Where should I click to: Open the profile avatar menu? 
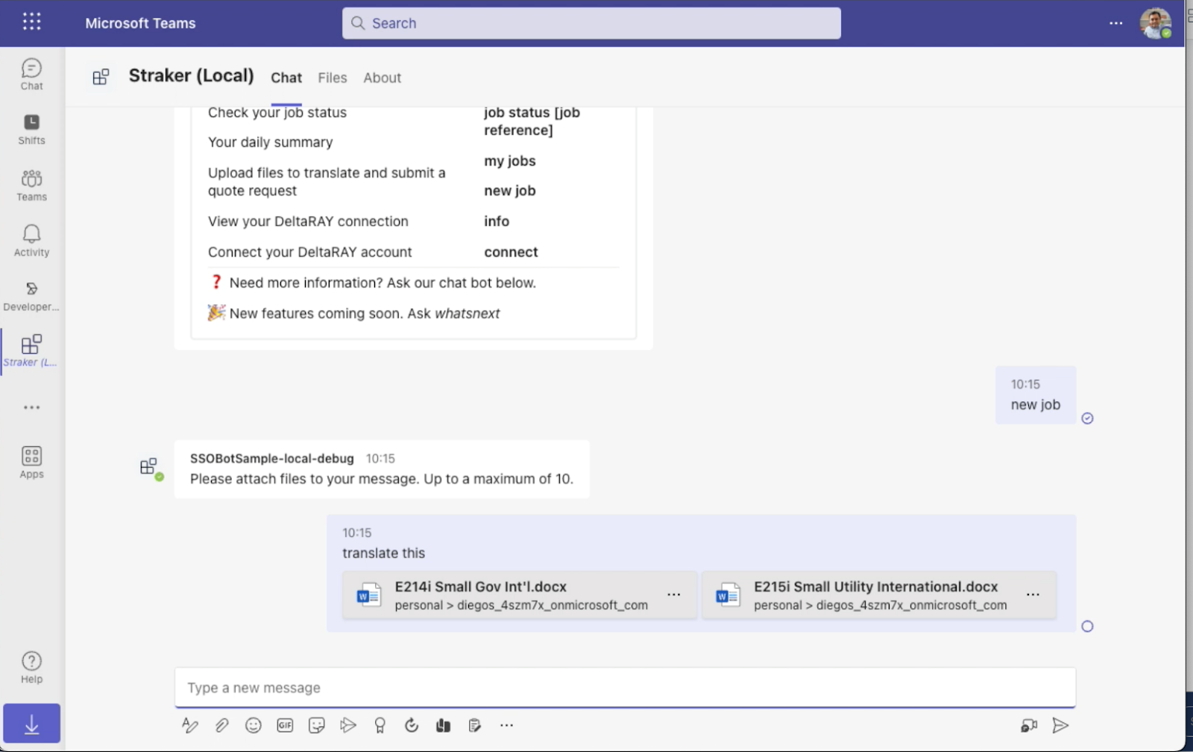tap(1155, 23)
